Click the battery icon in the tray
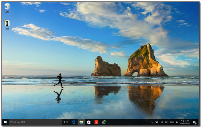Viewport: 201px width, 127px height. pos(157,122)
